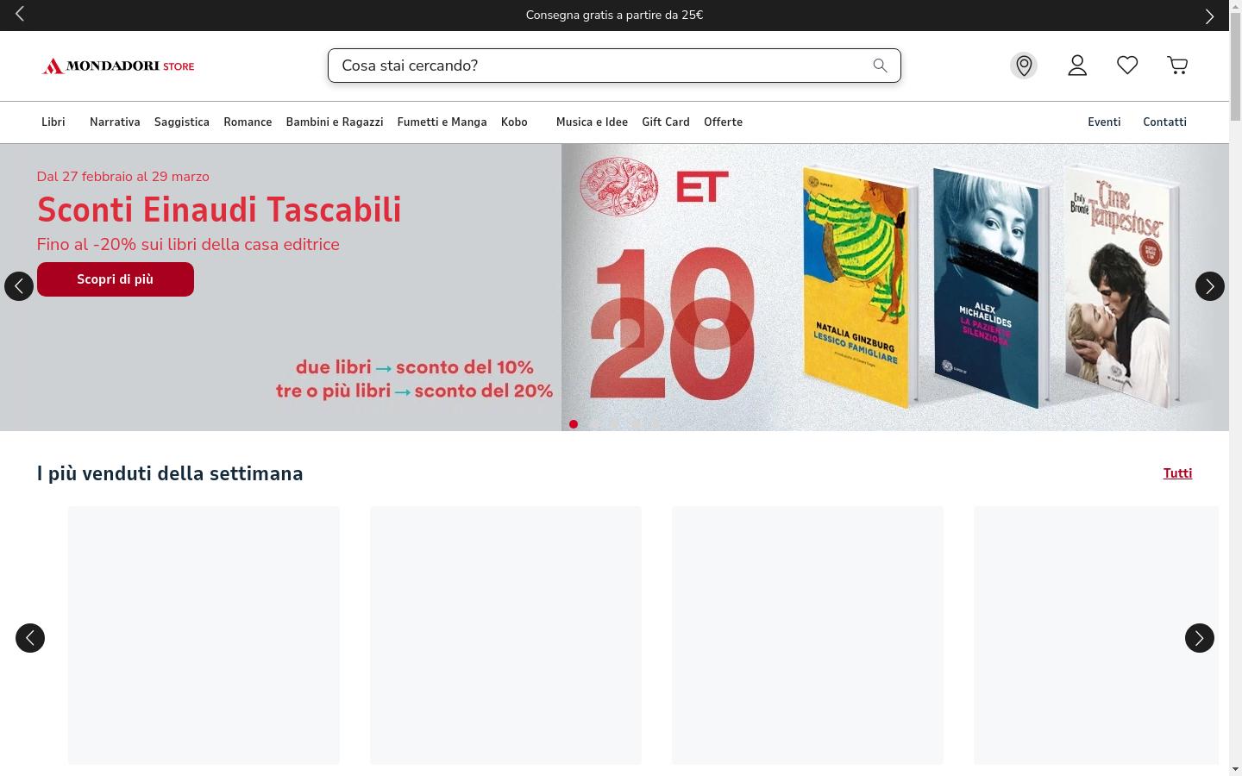Click the 'Scopri di più' button
This screenshot has width=1242, height=776.
116,279
